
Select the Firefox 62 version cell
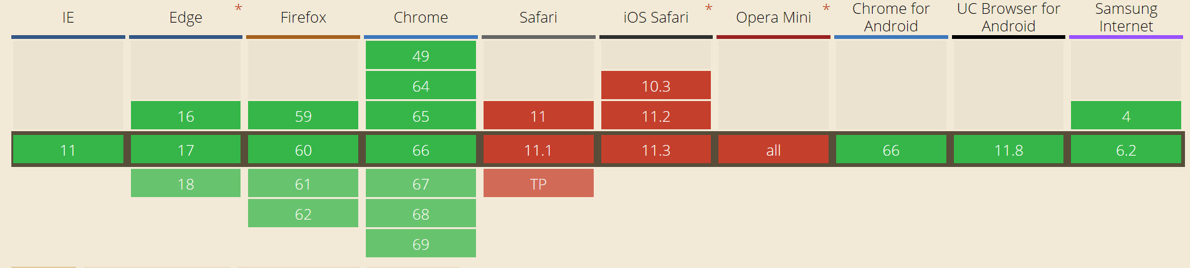click(303, 213)
